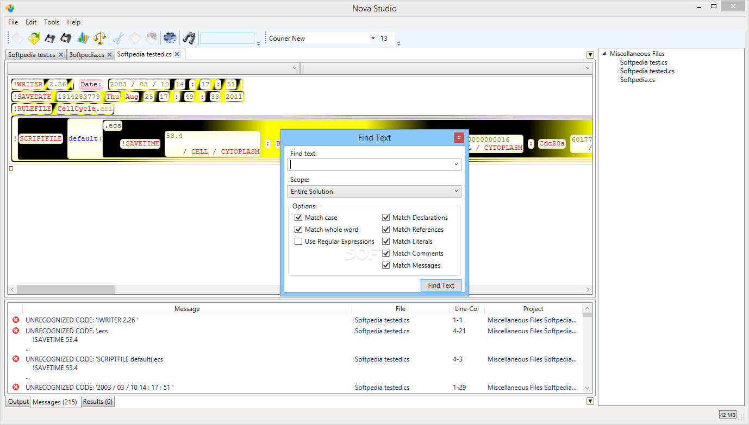The height and width of the screenshot is (425, 749).
Task: Enable Use Regular Expressions checkbox
Action: pos(298,241)
